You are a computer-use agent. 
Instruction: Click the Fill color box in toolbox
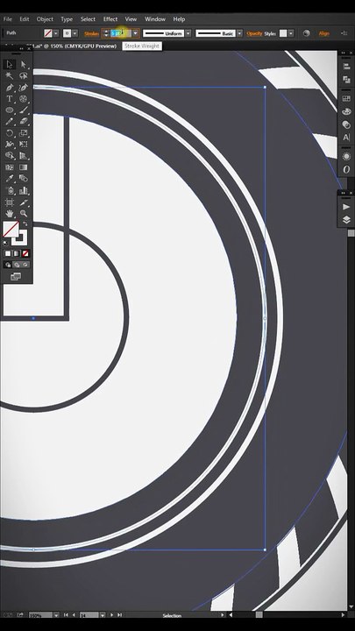pos(10,229)
